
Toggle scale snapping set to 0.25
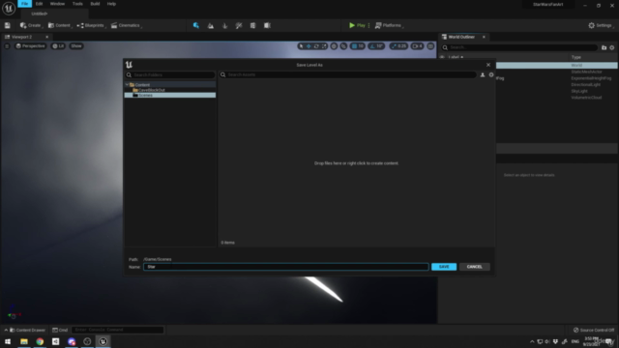(x=398, y=46)
